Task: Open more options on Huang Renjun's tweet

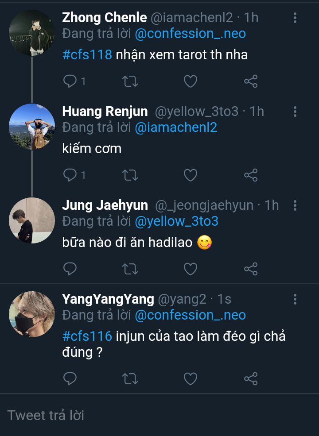Action: tap(295, 112)
